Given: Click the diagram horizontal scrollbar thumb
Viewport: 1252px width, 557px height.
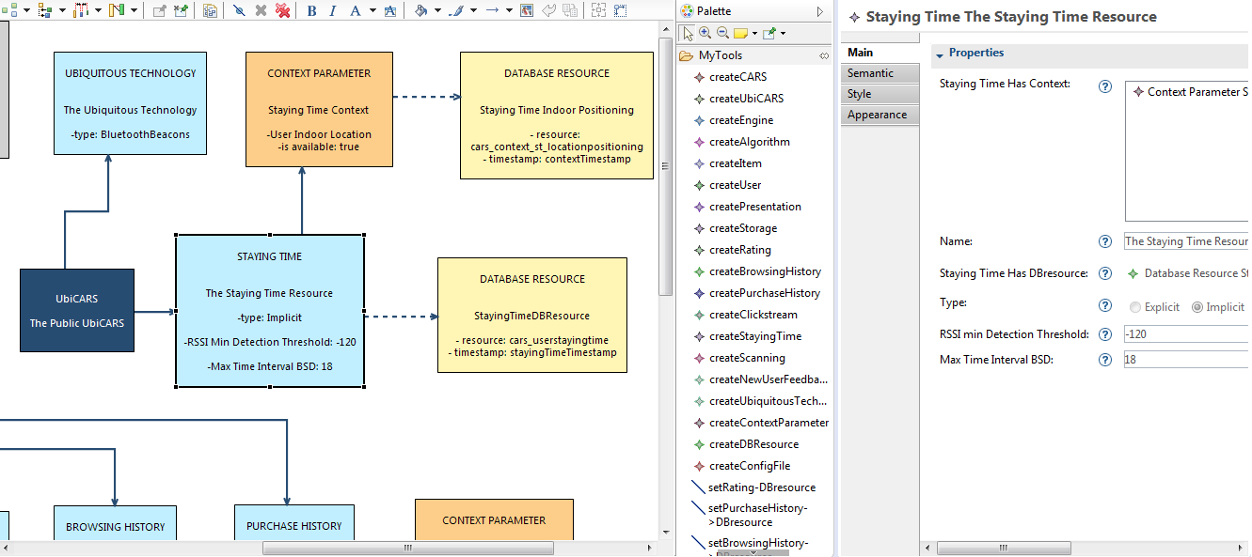Looking at the screenshot, I should [407, 548].
